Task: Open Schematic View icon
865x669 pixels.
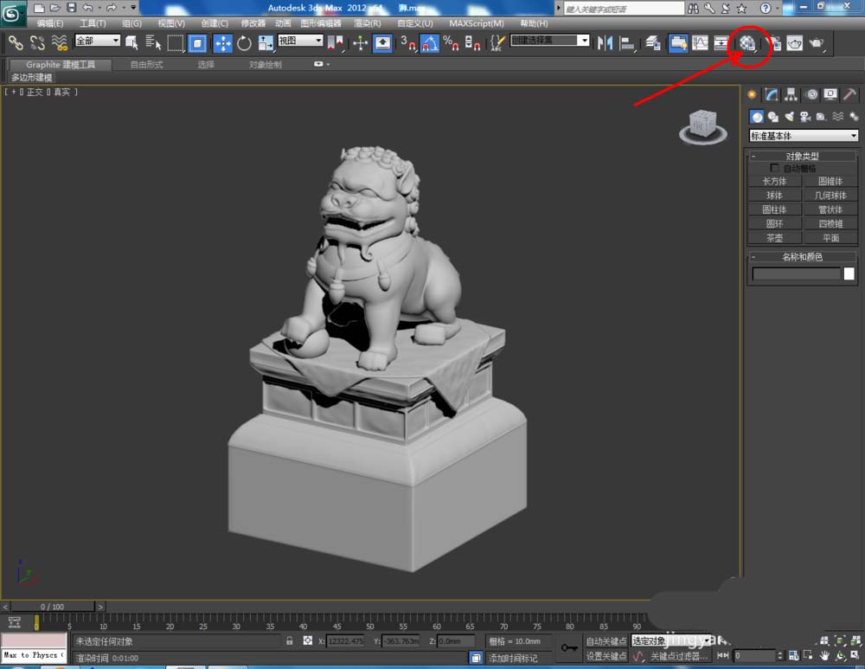Action: (x=721, y=43)
